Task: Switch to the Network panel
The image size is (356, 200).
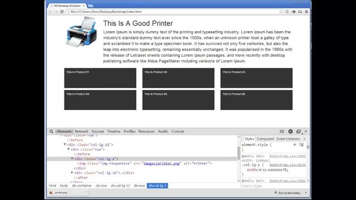Action: [82, 131]
